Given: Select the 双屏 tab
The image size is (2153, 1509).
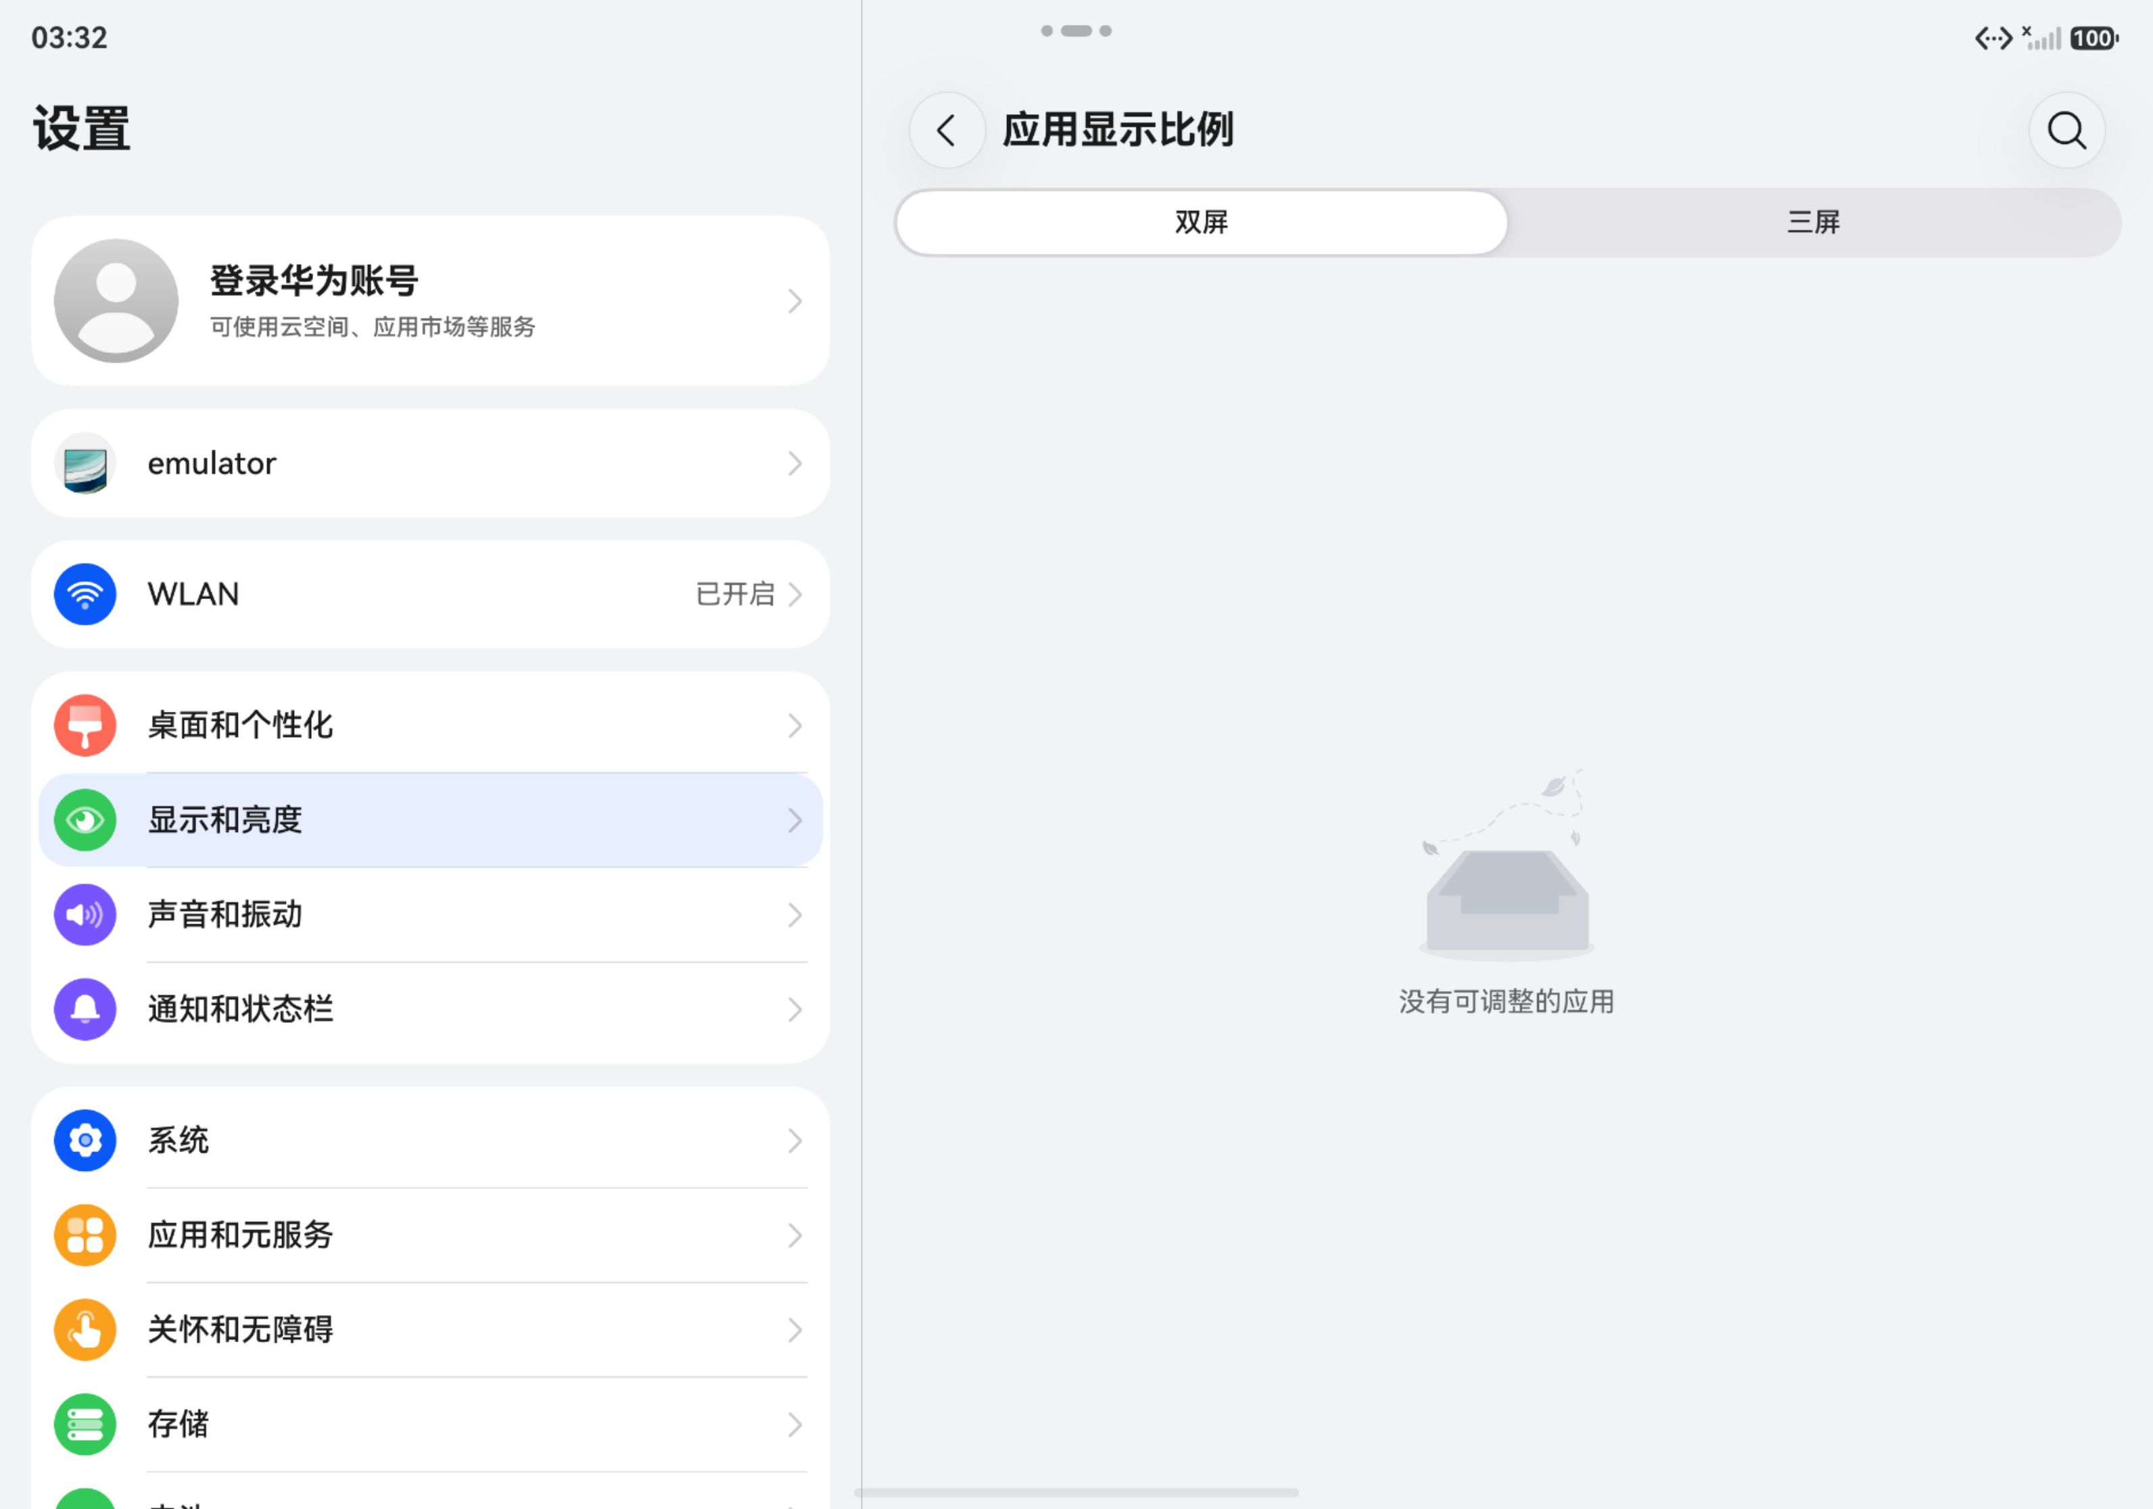Looking at the screenshot, I should coord(1201,222).
